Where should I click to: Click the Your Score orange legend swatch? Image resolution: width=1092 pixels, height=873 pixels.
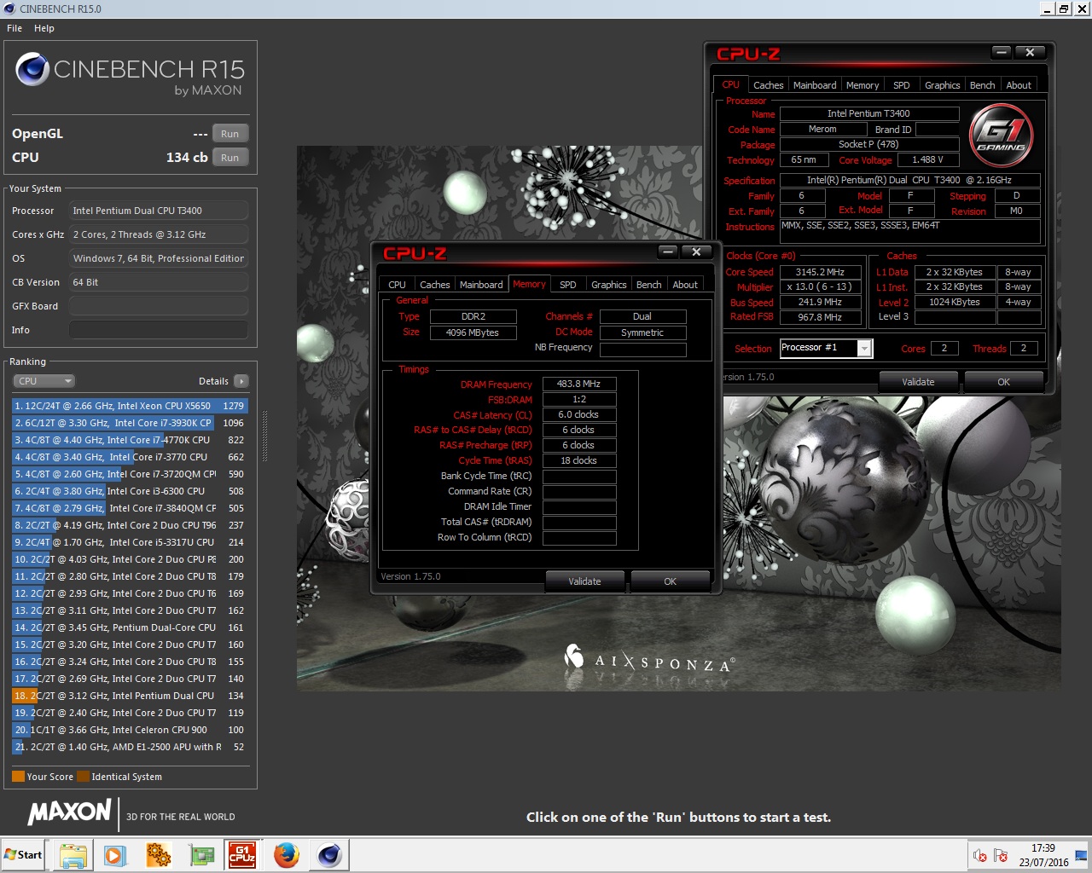click(18, 777)
